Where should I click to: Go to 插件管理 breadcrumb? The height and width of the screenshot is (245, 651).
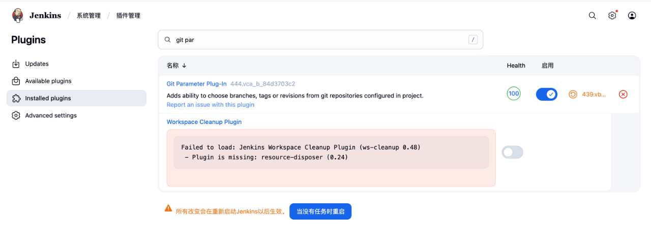(128, 16)
